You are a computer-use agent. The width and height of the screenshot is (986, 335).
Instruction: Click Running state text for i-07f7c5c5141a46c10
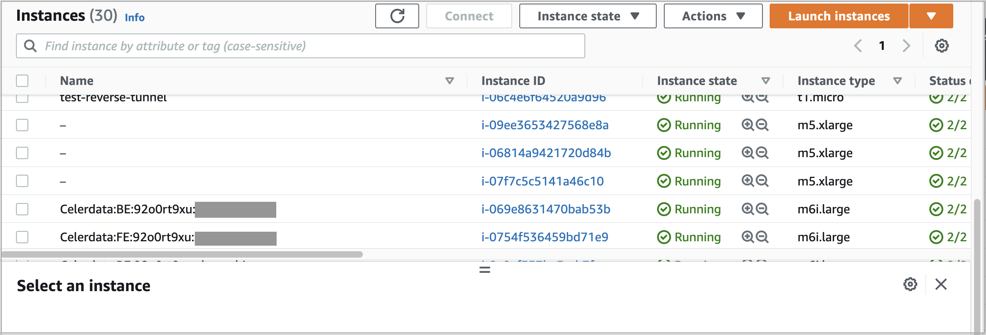pyautogui.click(x=697, y=181)
